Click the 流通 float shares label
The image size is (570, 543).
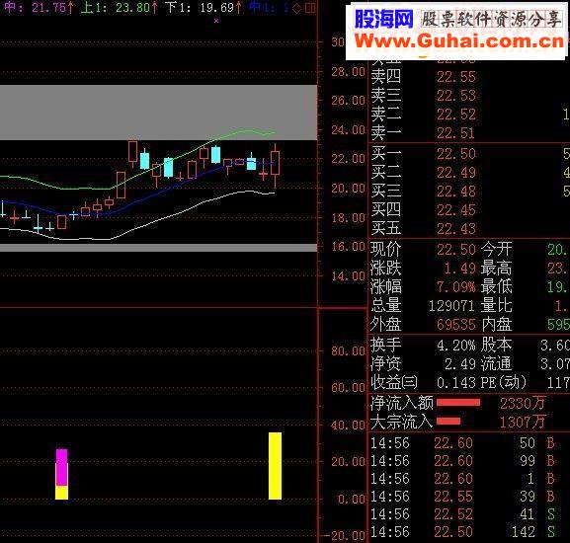pyautogui.click(x=497, y=363)
